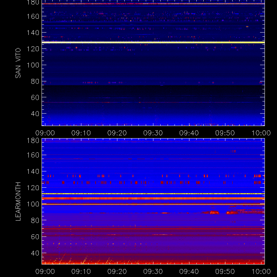Viewport: 277px width, 277px height.
Task: Click 10:00 time label under Learmonth plot
Action: [261, 271]
